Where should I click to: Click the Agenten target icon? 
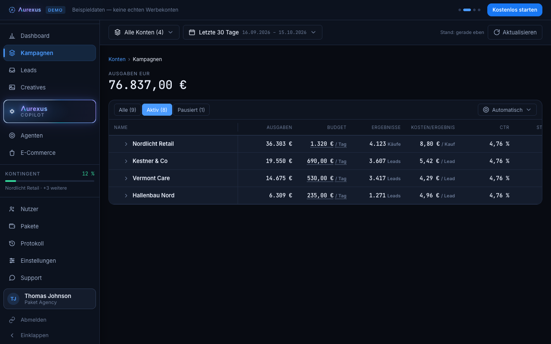tap(12, 135)
